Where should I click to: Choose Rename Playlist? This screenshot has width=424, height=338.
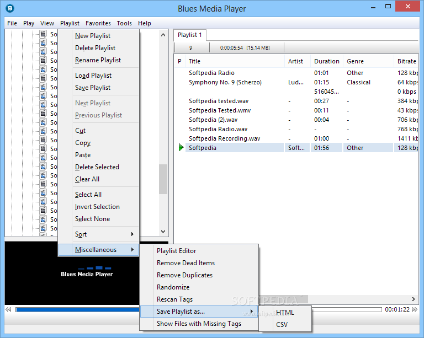pos(99,60)
